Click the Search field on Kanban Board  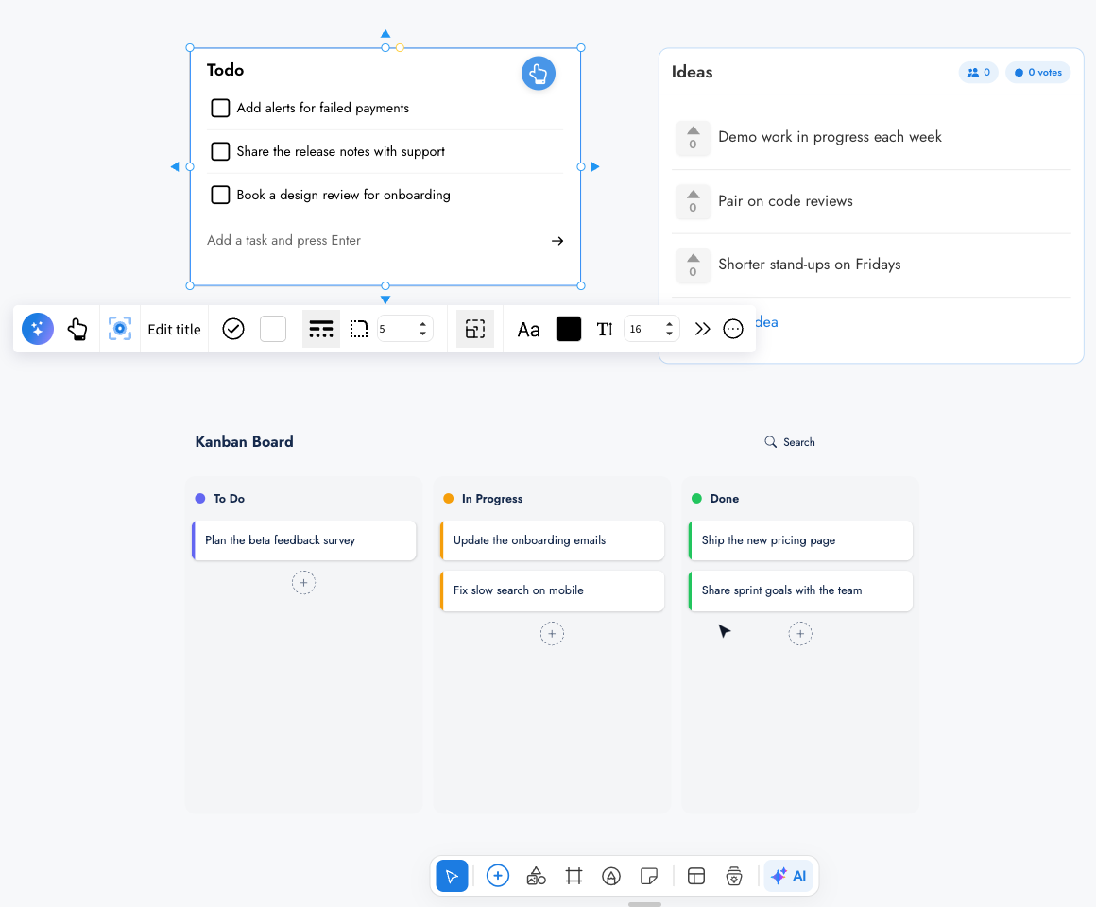[790, 442]
